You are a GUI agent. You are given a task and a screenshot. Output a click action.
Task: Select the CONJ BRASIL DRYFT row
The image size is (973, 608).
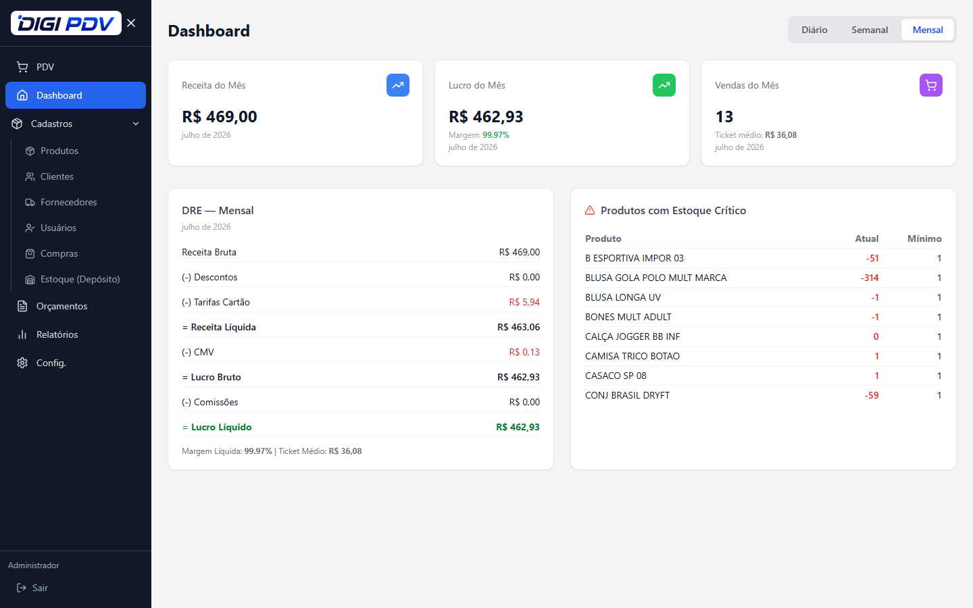tap(764, 395)
